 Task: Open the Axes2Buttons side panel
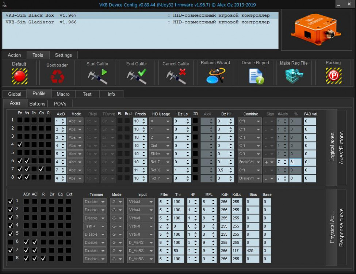click(341, 147)
